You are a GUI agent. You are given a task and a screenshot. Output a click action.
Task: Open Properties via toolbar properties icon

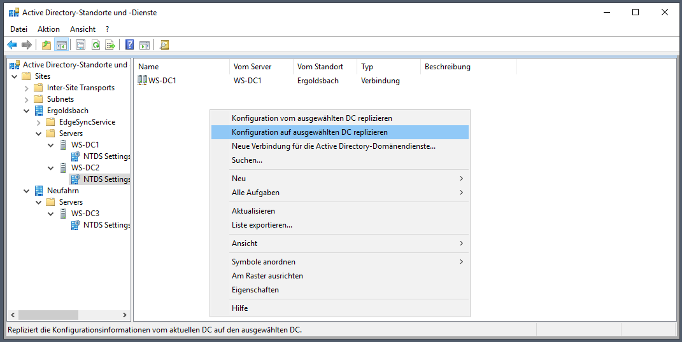pyautogui.click(x=80, y=44)
